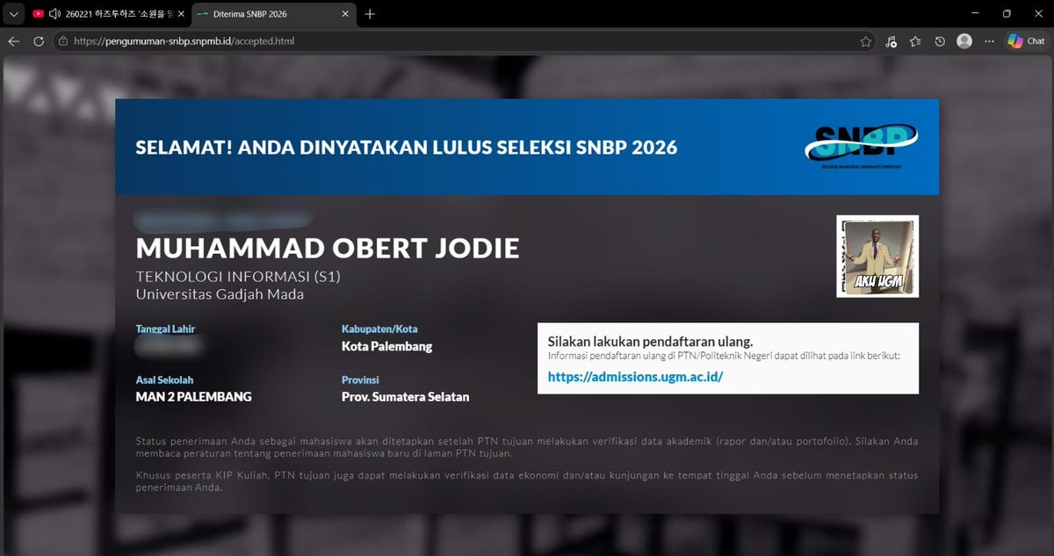
Task: Open browser History
Action: 940,41
